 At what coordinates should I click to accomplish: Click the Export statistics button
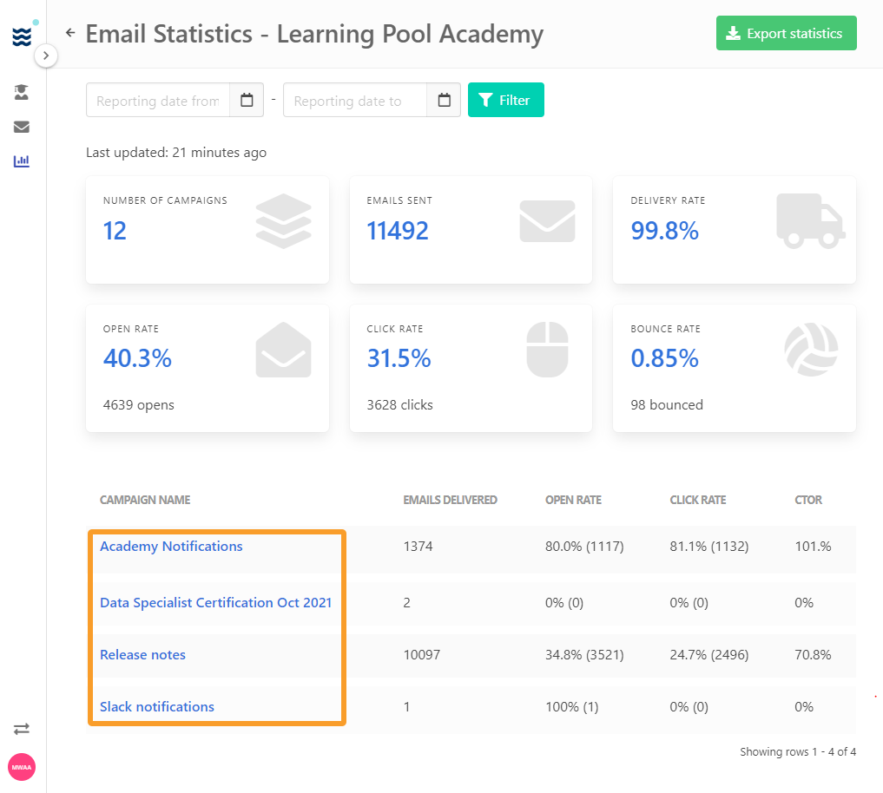[786, 33]
